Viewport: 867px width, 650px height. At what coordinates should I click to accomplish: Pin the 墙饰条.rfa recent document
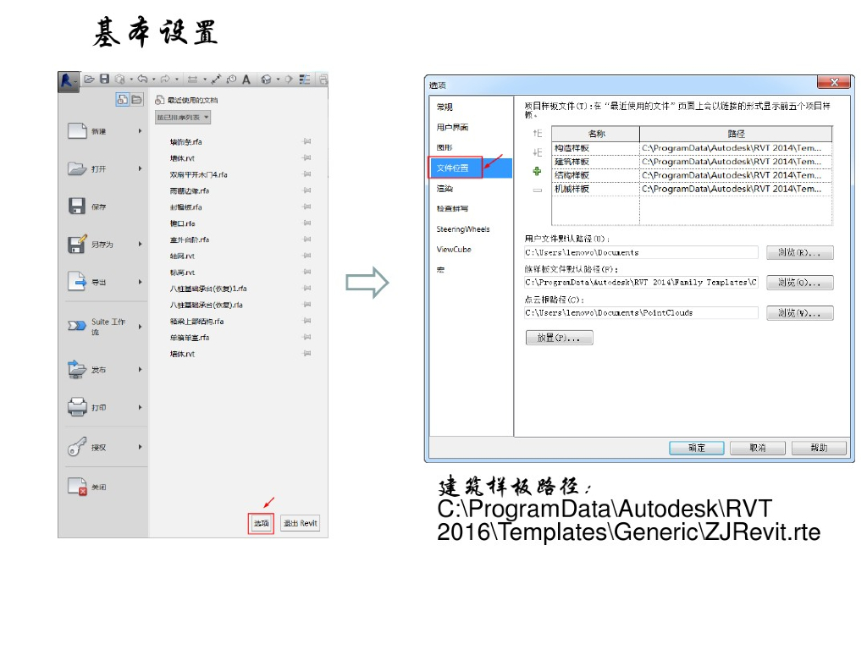coord(306,141)
